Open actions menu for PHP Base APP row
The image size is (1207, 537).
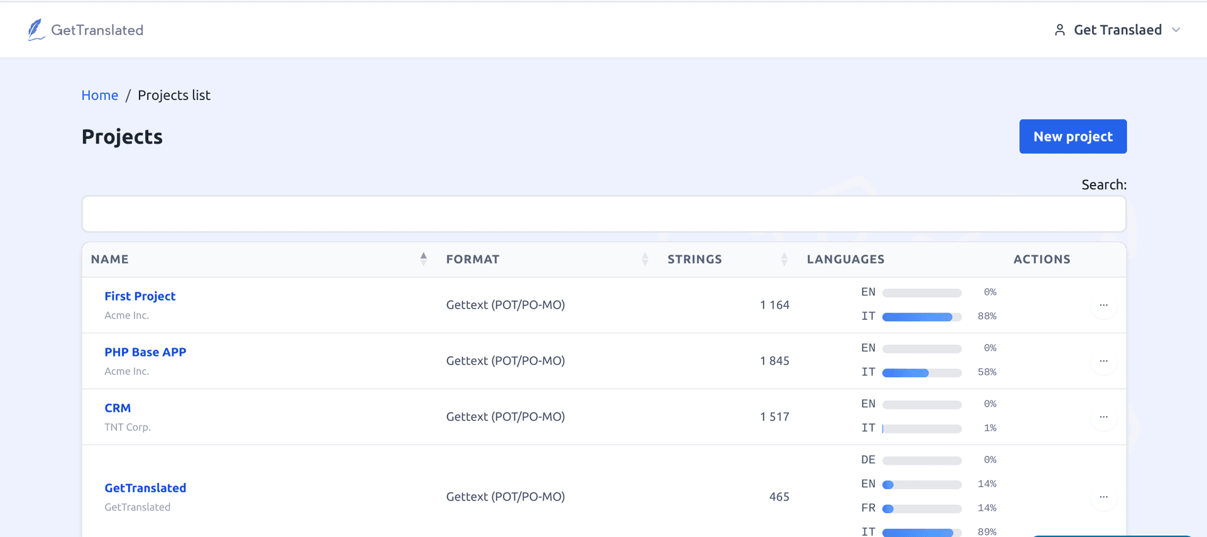coord(1103,361)
